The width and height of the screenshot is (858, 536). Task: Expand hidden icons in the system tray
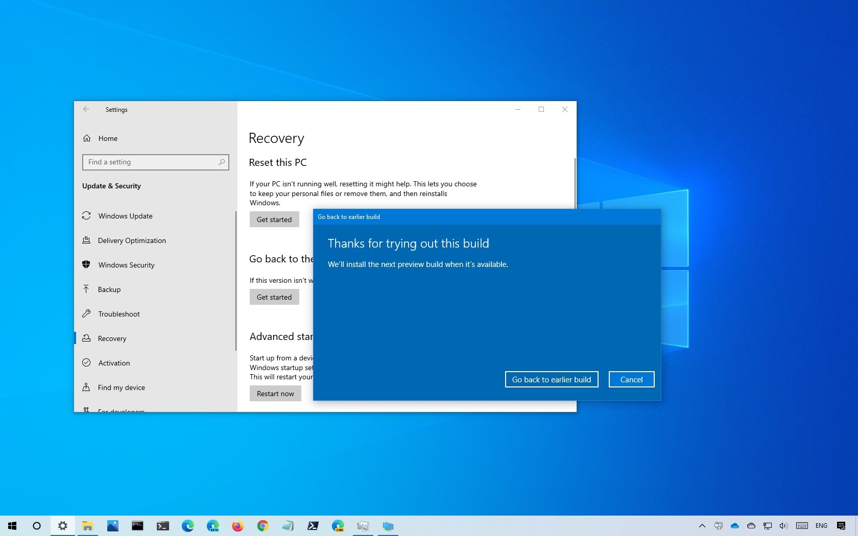pos(702,526)
